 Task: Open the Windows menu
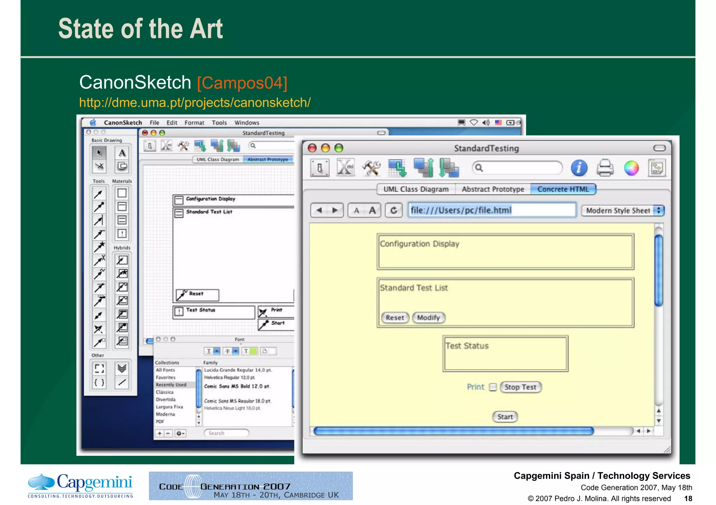tap(247, 122)
